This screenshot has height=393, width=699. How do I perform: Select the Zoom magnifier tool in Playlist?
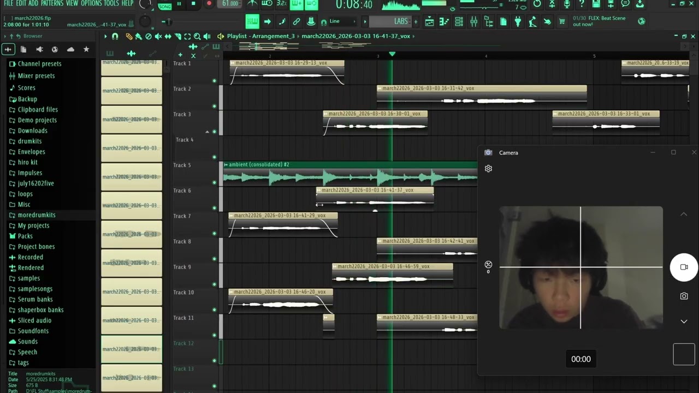point(197,37)
